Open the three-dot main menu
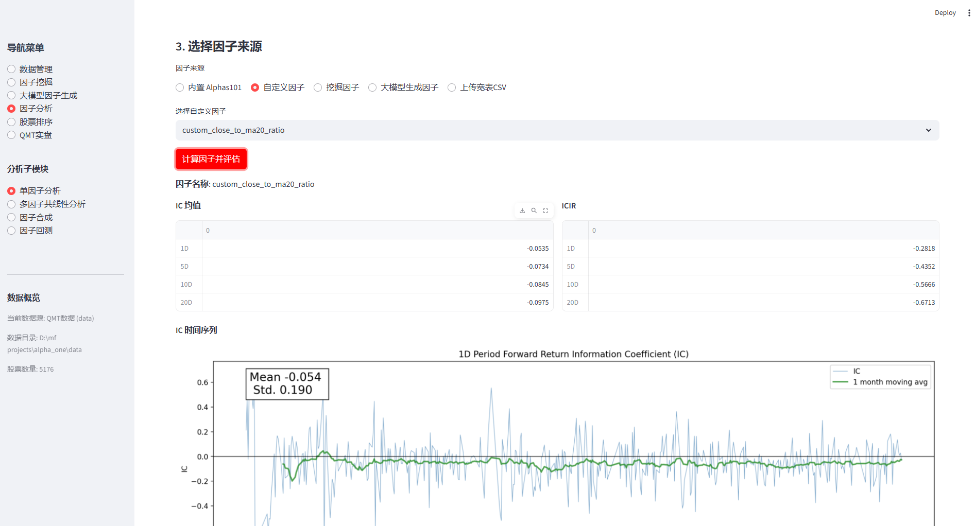 coord(969,13)
